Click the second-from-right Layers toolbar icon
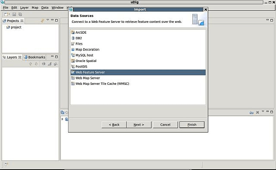The width and height of the screenshot is (276, 170). pyautogui.click(x=50, y=64)
